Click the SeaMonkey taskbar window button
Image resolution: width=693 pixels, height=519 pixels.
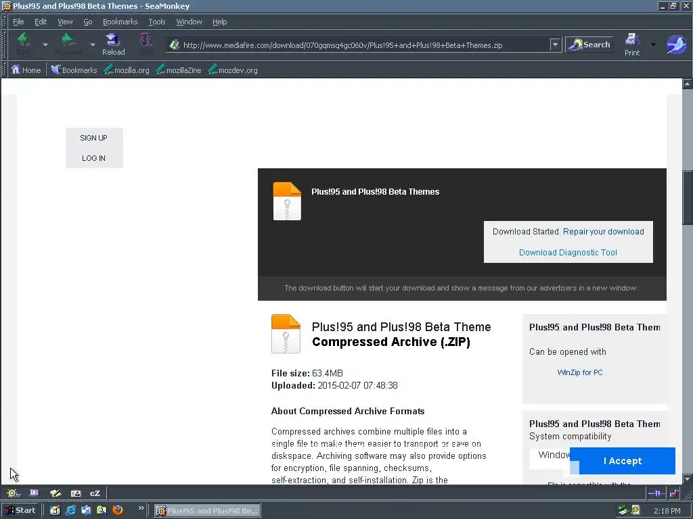click(x=208, y=511)
